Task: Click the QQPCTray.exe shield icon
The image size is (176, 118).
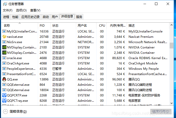Action: click(4, 100)
